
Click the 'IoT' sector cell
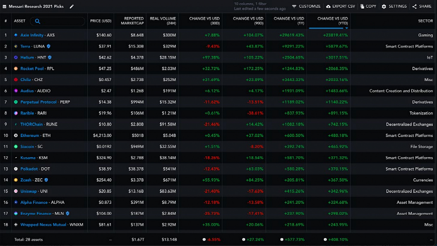430,57
